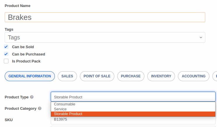Image resolution: width=217 pixels, height=127 pixels.
Task: Click the SKU field showing B13975
Action: tap(133, 119)
